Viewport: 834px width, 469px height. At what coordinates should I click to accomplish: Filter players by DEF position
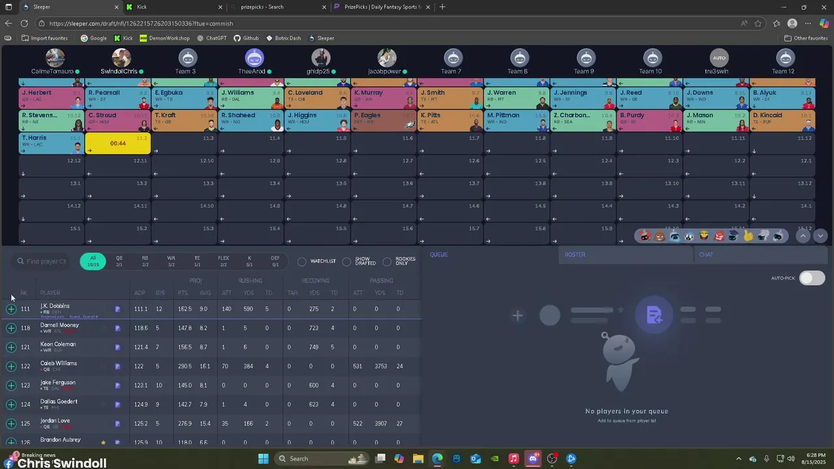[276, 261]
